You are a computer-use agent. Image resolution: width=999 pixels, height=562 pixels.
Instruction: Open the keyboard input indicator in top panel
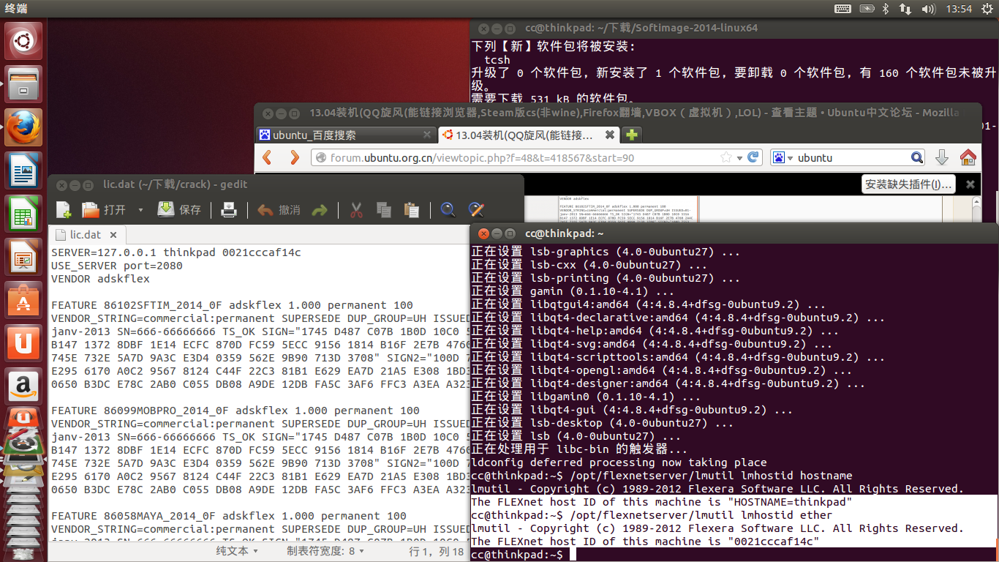pyautogui.click(x=842, y=9)
